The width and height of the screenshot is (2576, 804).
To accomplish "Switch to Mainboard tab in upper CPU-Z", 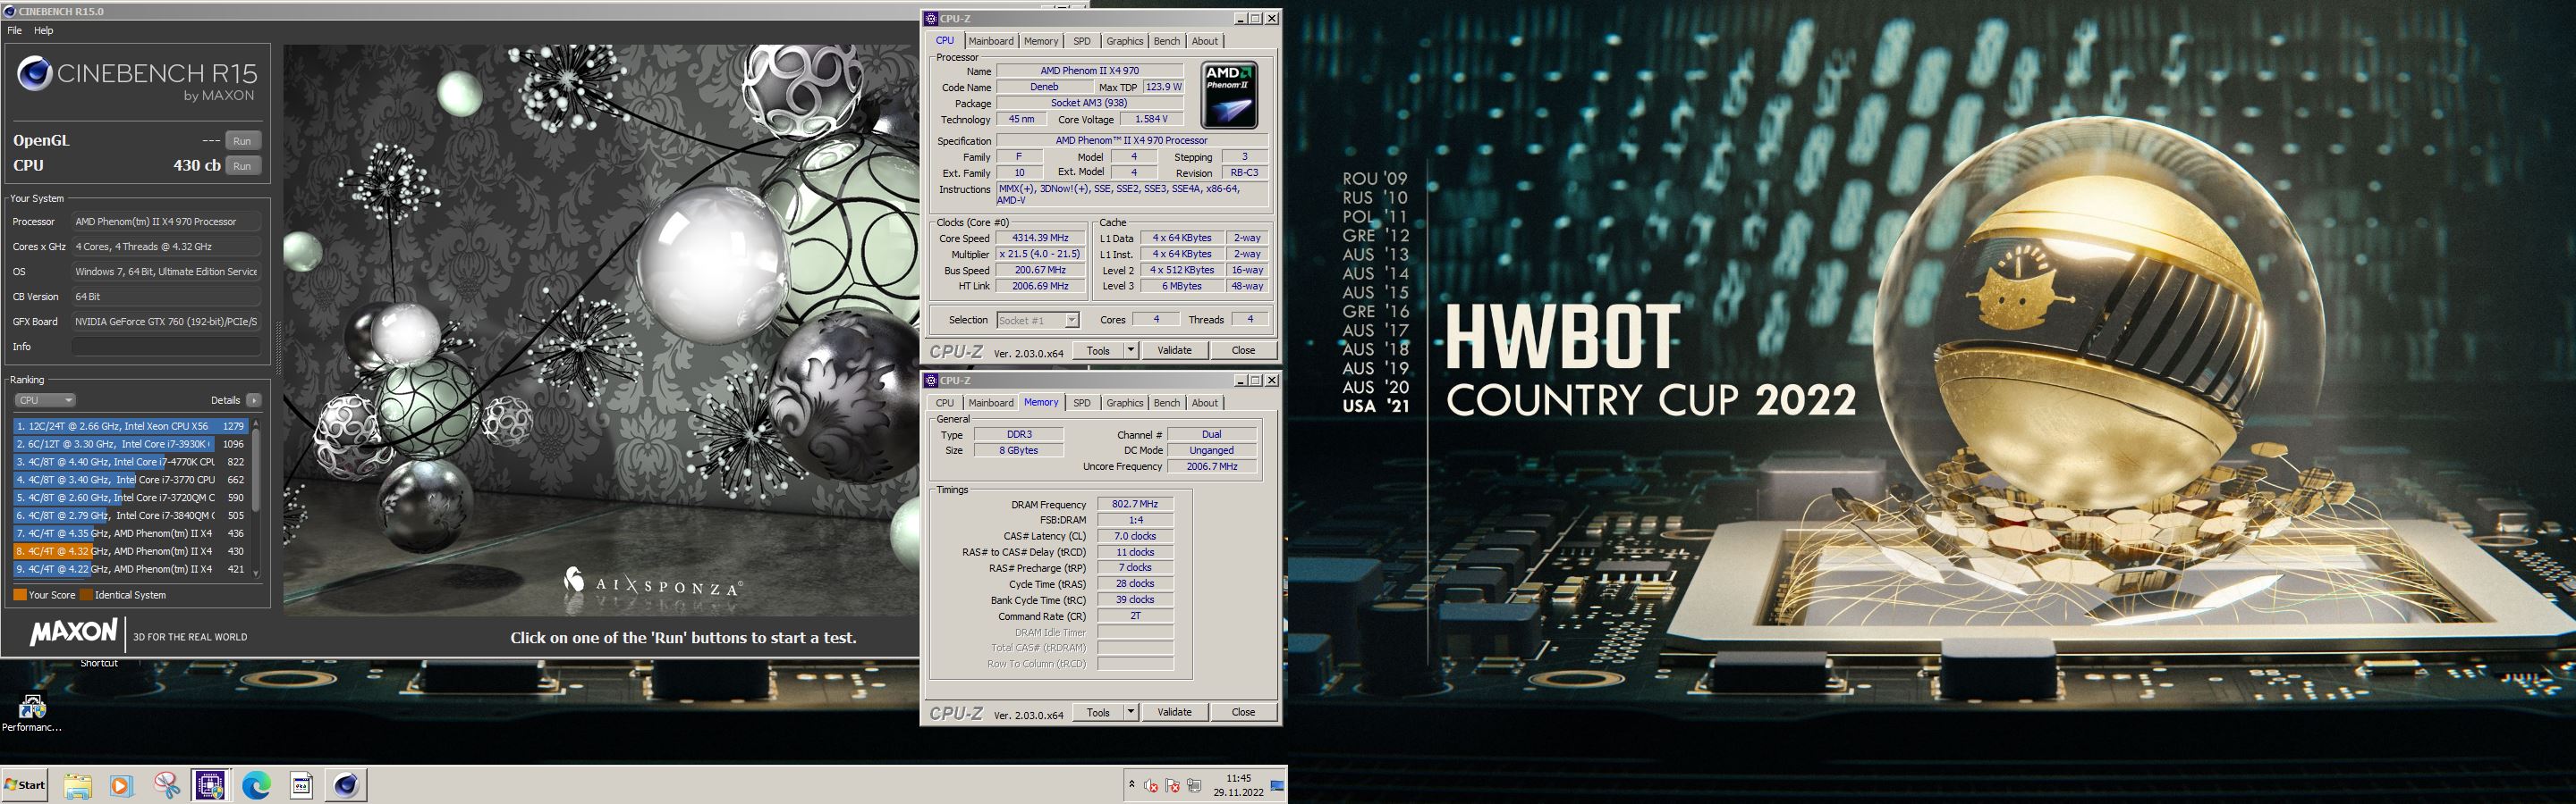I will coord(991,41).
